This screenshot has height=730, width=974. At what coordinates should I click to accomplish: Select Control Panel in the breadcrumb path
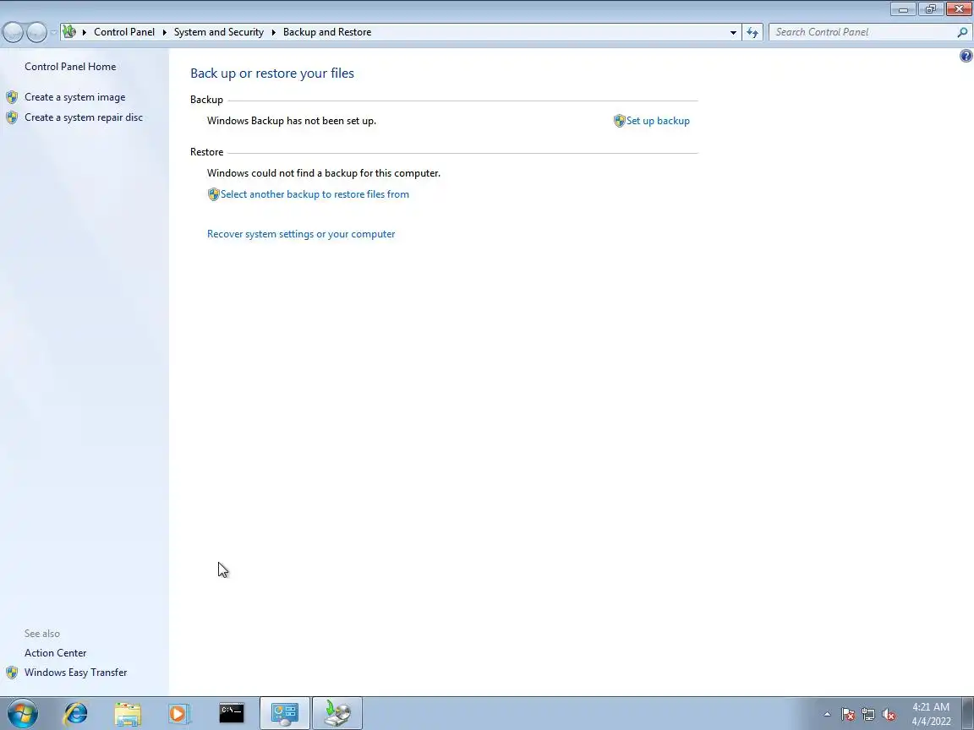tap(124, 32)
